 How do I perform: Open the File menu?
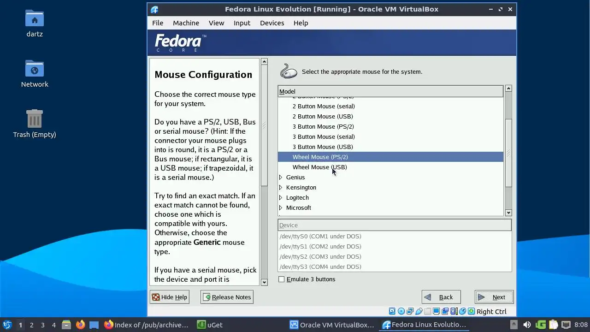158,23
